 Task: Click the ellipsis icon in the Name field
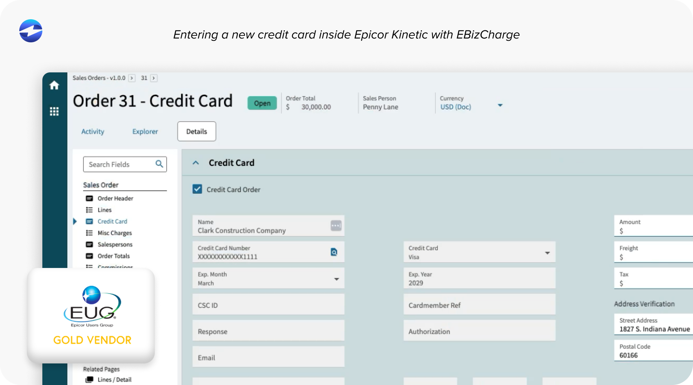click(x=335, y=226)
